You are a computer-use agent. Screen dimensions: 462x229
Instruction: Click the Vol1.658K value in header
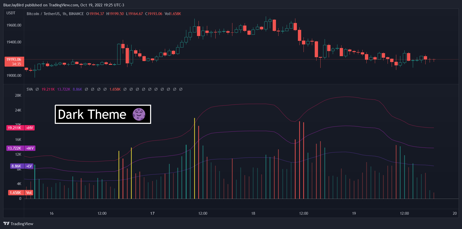(x=173, y=14)
